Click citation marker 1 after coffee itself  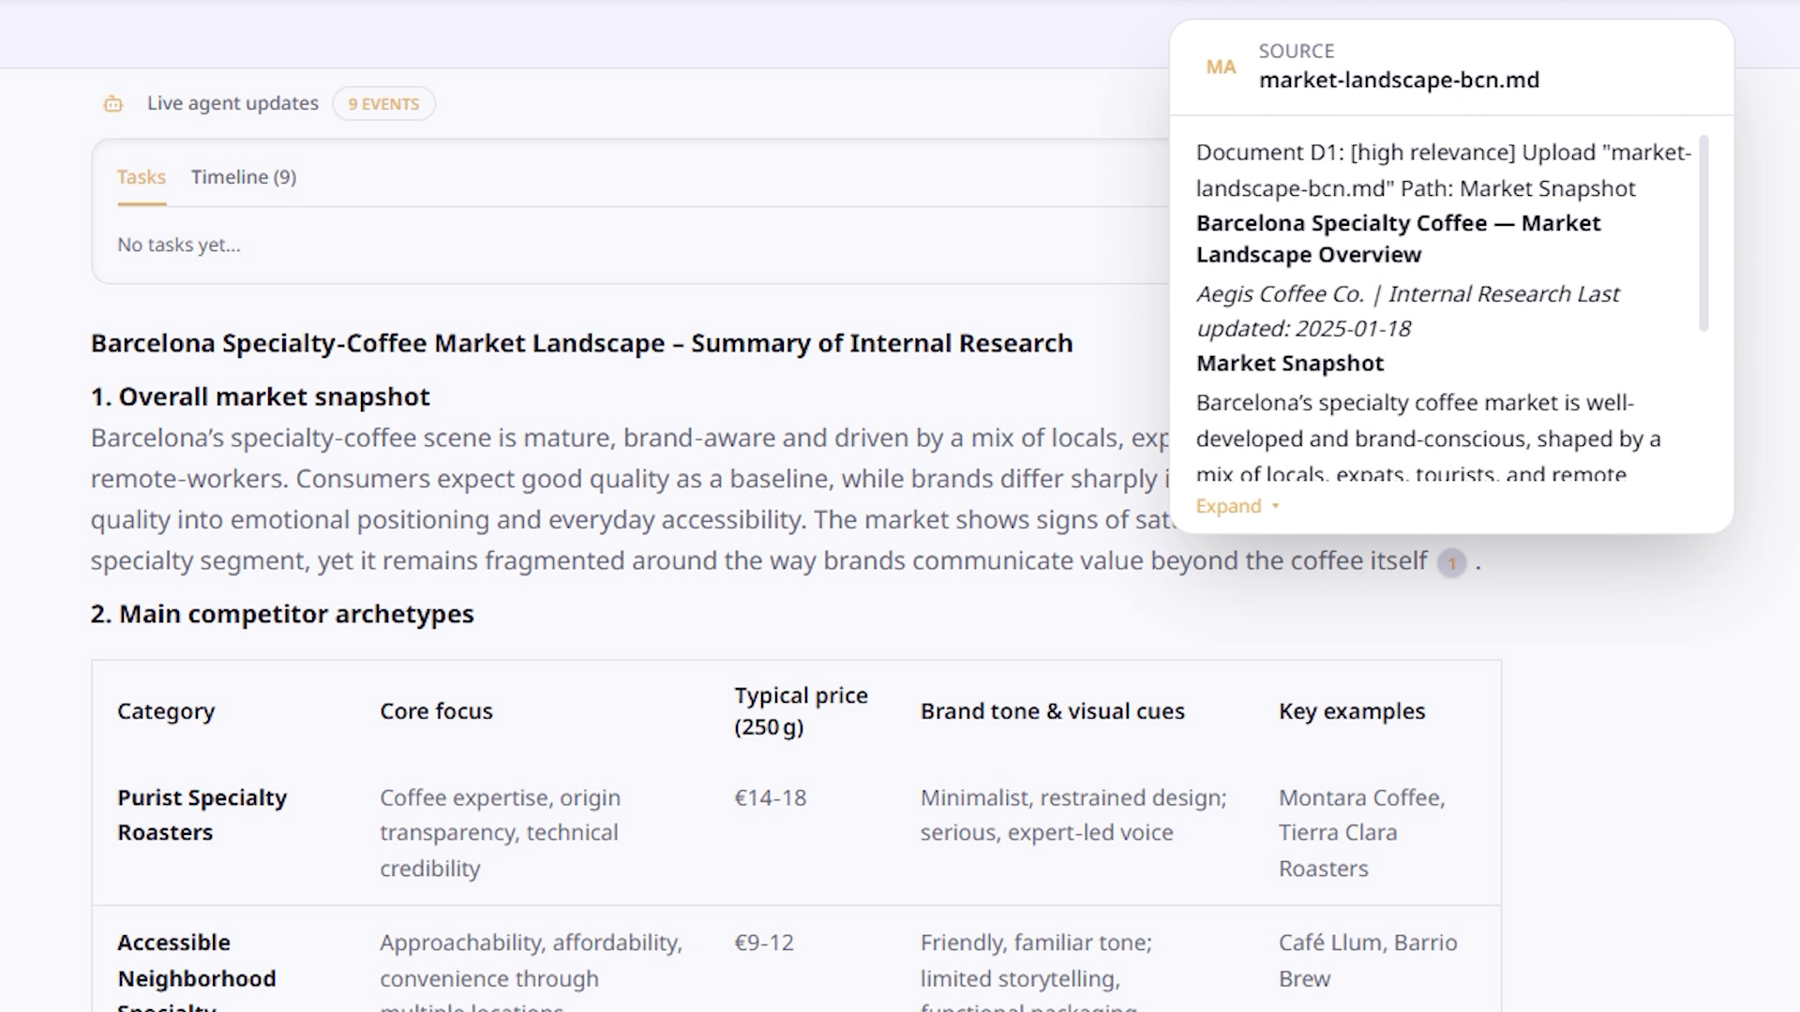click(1451, 563)
